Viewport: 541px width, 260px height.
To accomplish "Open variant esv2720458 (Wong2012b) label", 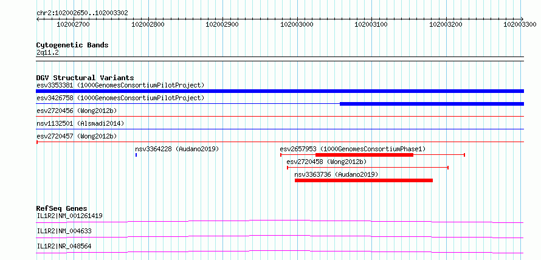I will 327,162.
